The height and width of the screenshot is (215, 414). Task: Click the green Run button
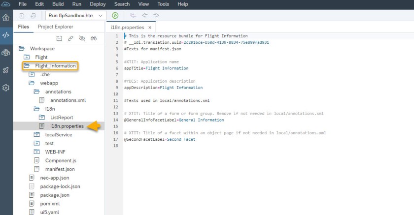(x=115, y=16)
